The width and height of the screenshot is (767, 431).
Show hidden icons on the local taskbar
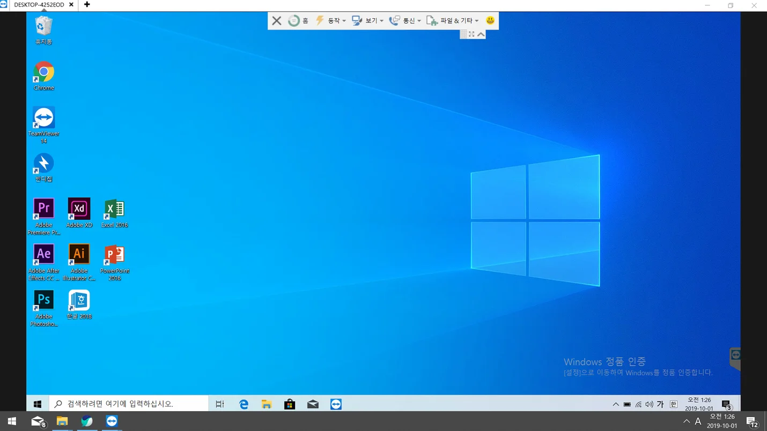[x=687, y=421]
